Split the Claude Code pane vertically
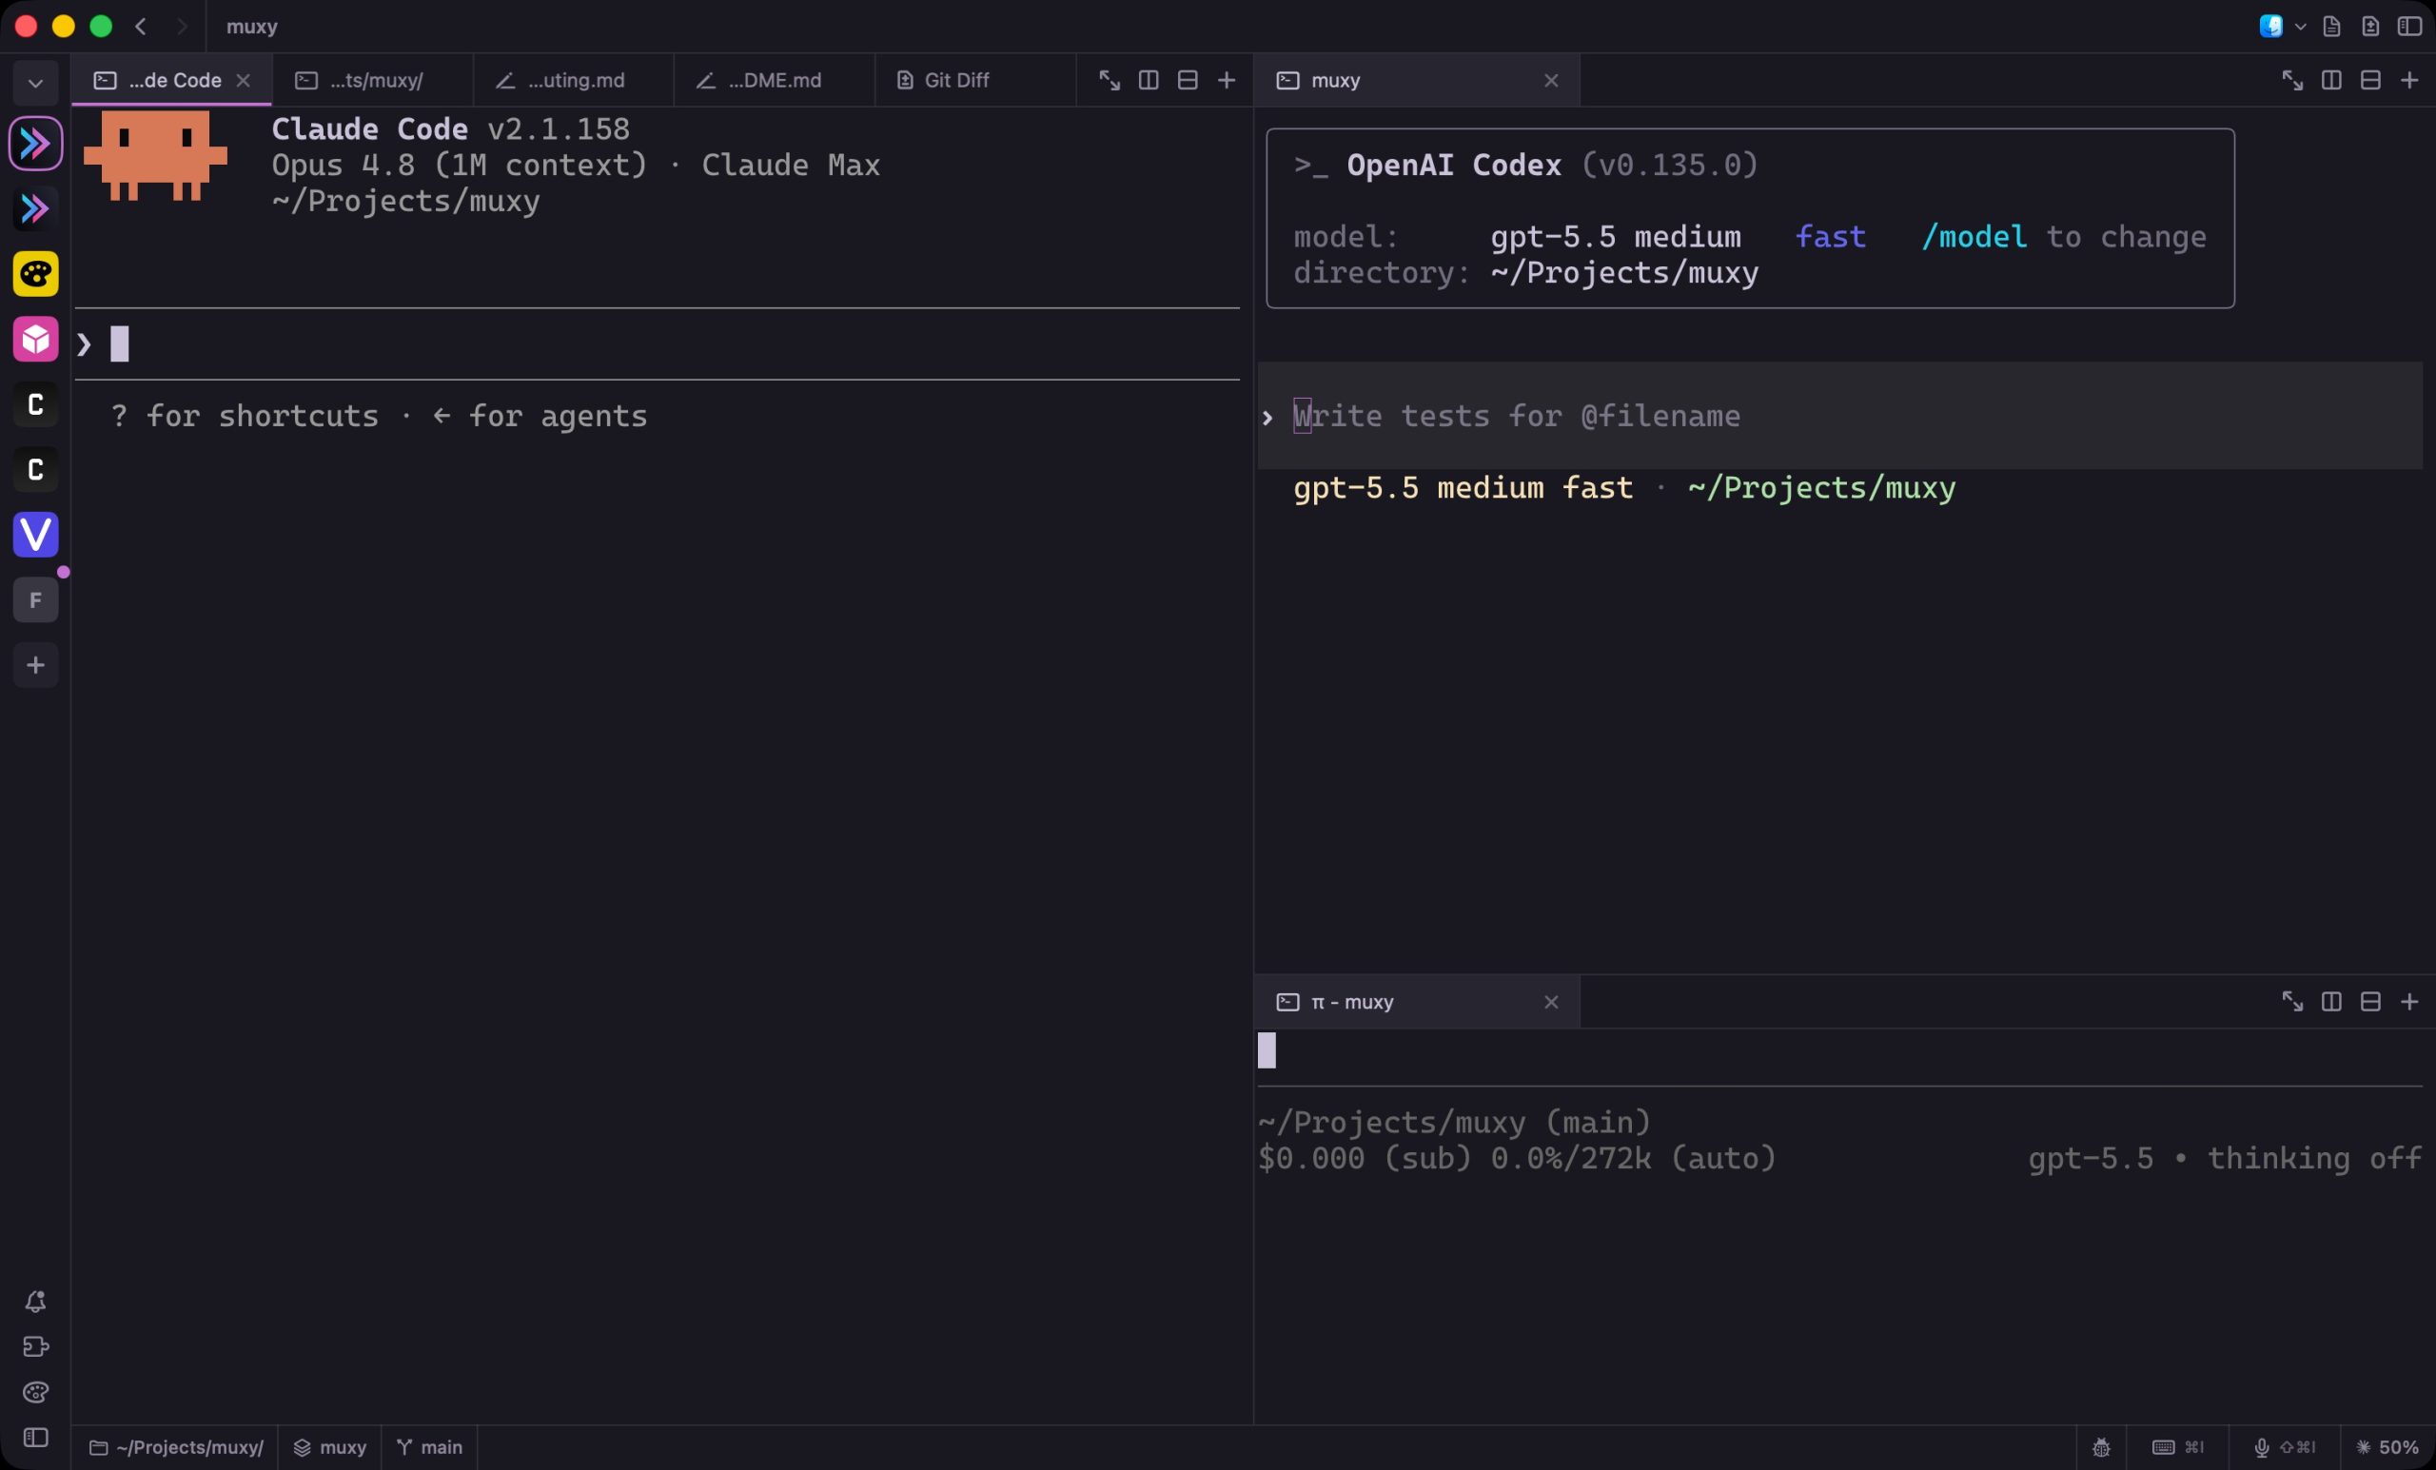This screenshot has height=1470, width=2436. [x=1149, y=80]
